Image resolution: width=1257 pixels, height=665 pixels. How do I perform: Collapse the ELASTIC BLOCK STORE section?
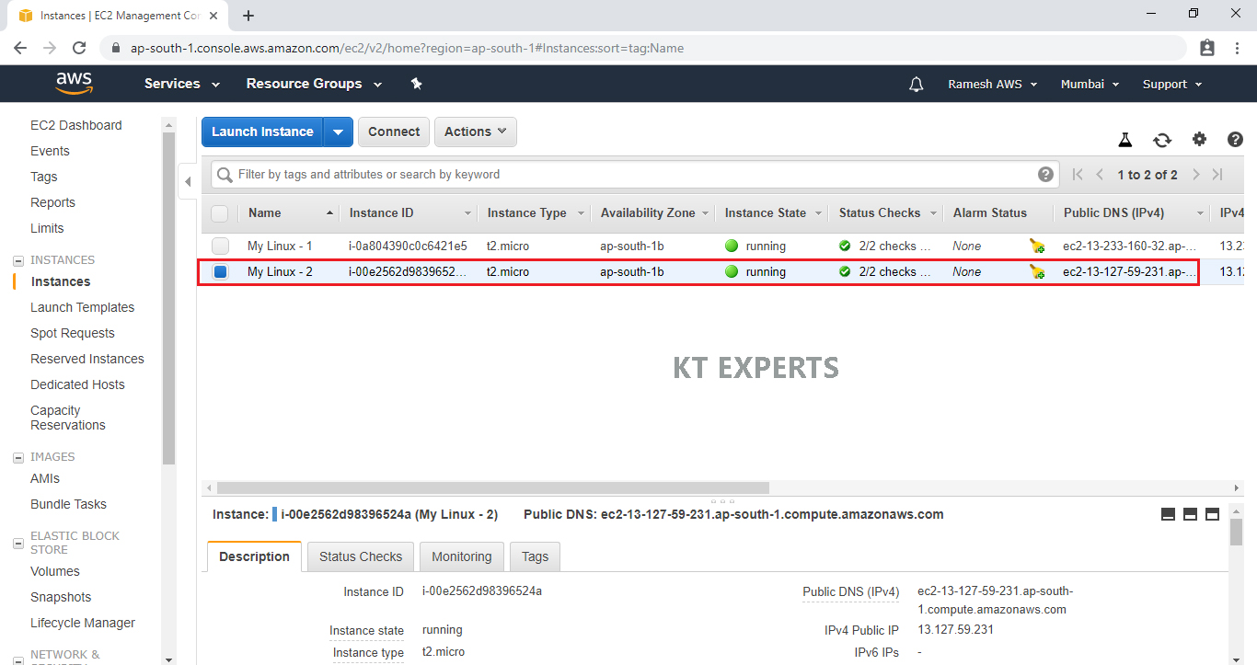18,544
